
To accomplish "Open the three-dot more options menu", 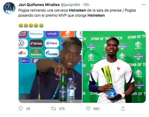I will point(143,5).
